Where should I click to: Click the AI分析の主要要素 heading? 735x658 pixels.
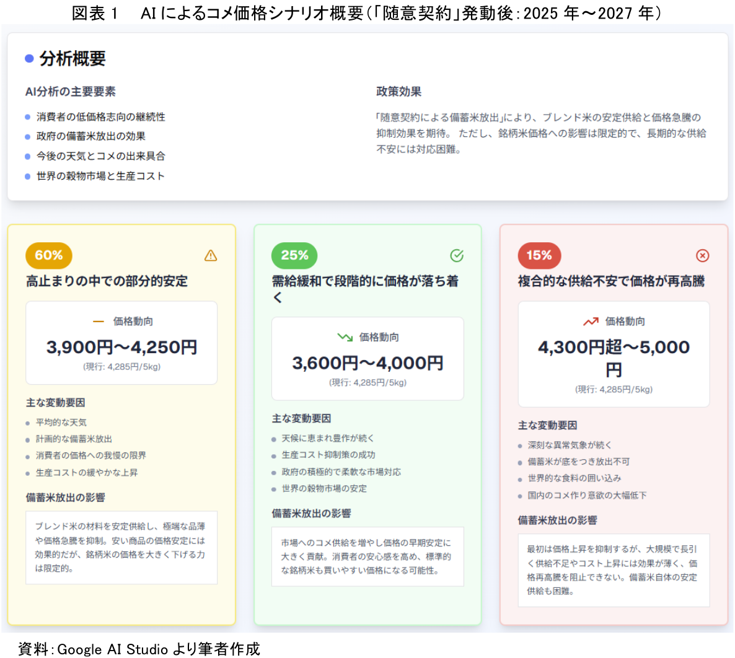coord(70,92)
